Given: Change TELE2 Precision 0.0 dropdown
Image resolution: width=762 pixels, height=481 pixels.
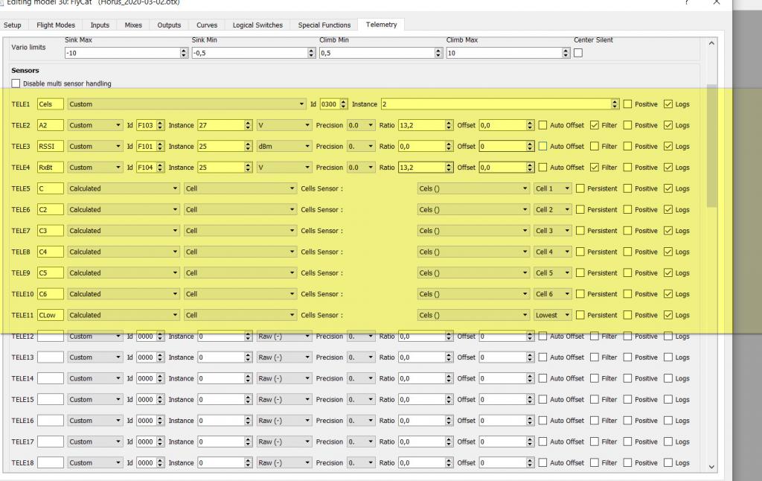Looking at the screenshot, I should pos(362,125).
